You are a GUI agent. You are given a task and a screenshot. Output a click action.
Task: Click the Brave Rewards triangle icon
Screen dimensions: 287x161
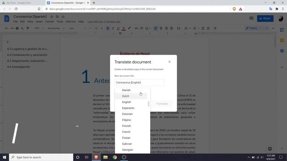pos(240,9)
